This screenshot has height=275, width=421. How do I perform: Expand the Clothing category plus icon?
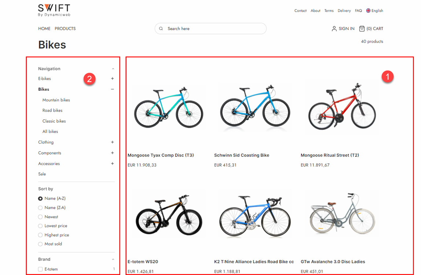pos(112,142)
